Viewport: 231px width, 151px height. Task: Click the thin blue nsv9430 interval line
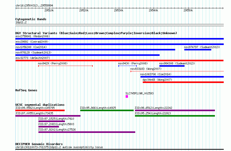tap(128, 66)
